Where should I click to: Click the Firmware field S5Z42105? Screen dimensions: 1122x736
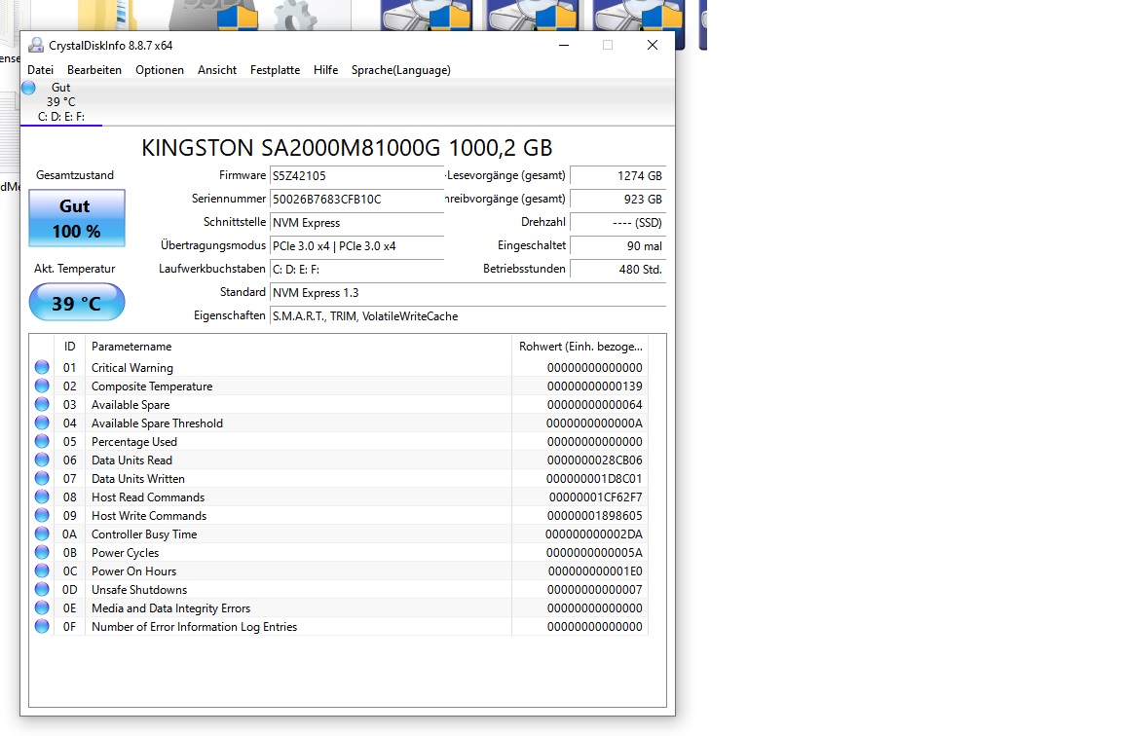coord(356,176)
